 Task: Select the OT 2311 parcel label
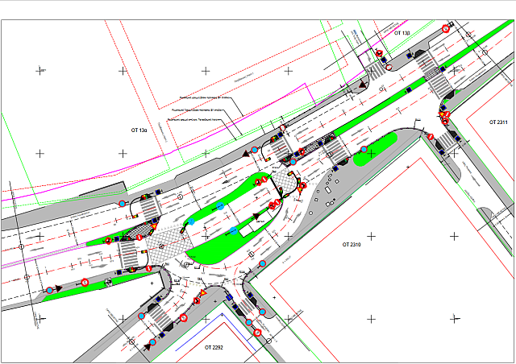[497, 122]
